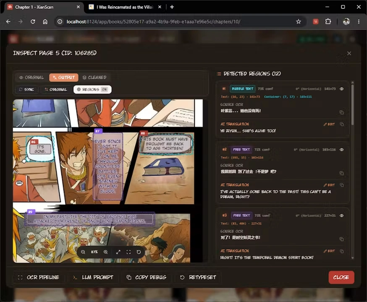Open a new browser tab
Image resolution: width=367 pixels, height=302 pixels.
[x=172, y=7]
